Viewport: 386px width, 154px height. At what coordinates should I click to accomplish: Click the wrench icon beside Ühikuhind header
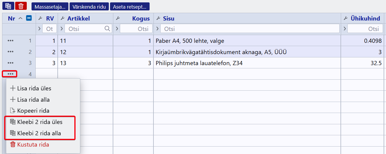pos(346,18)
